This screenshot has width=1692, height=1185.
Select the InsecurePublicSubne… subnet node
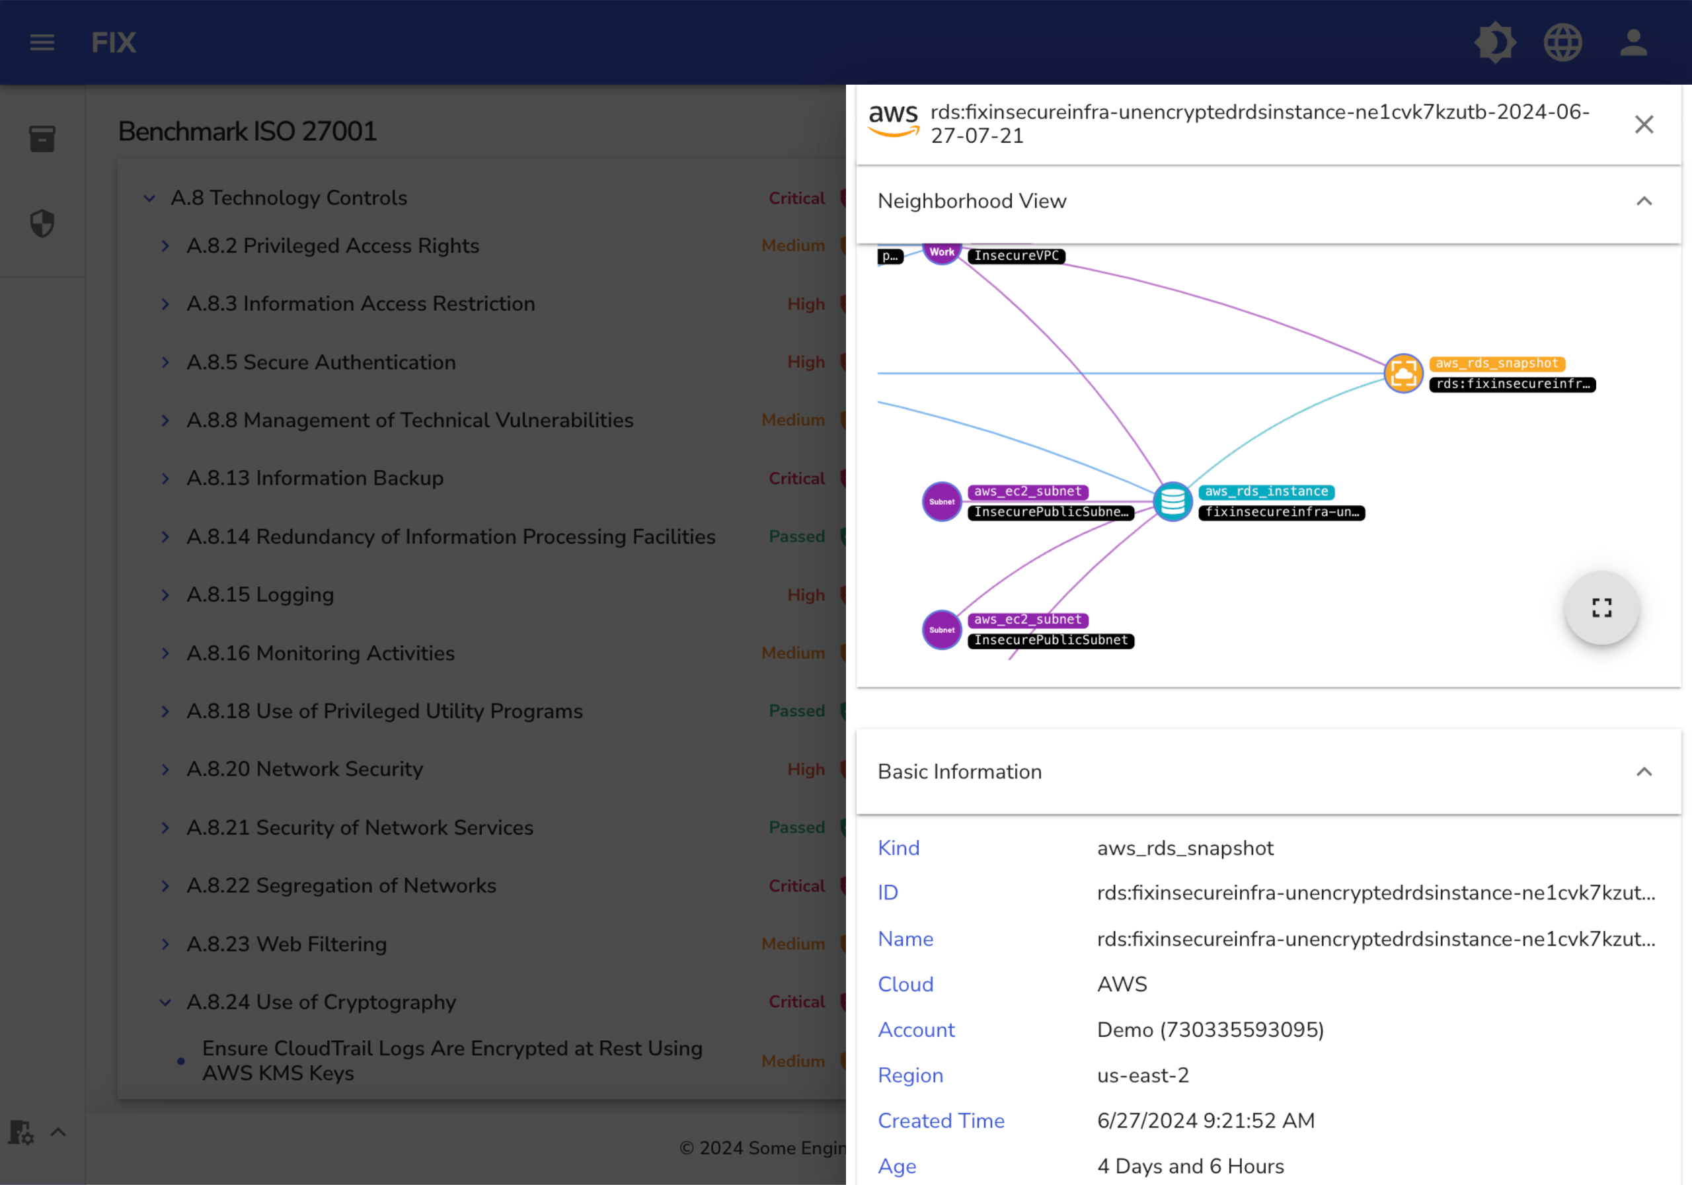942,501
